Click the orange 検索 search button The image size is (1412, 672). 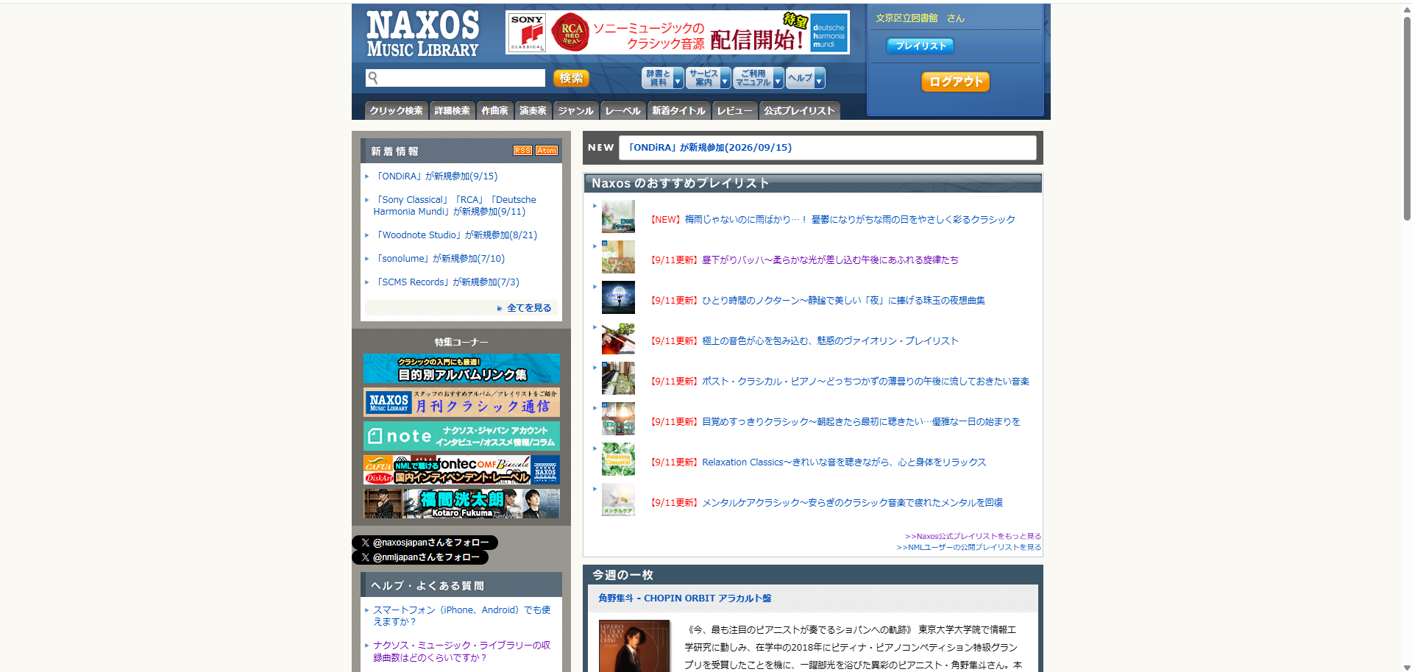click(571, 78)
